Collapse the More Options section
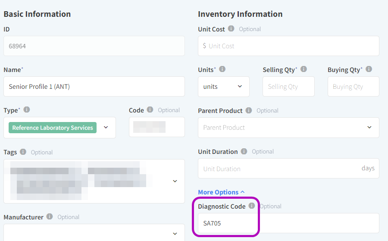Screen dimensions: 388x241 click(221, 192)
